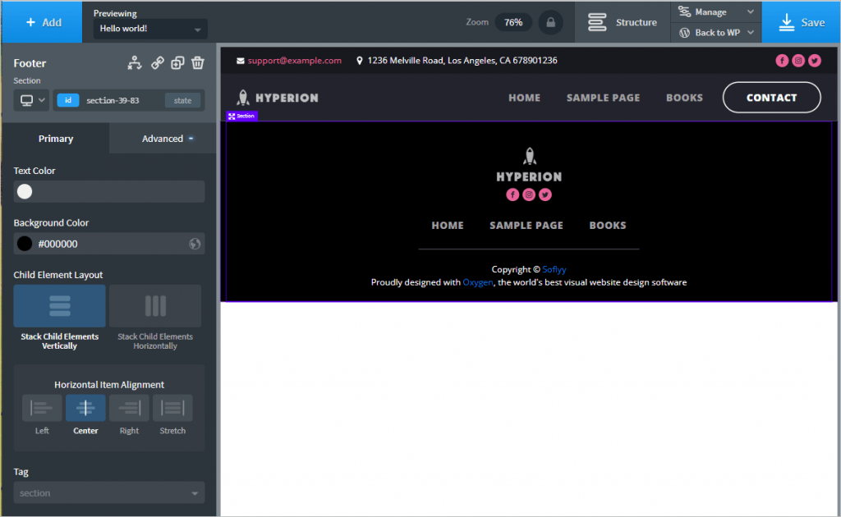Image resolution: width=841 pixels, height=517 pixels.
Task: Duplicate the Footer section using copy icon
Action: click(177, 63)
